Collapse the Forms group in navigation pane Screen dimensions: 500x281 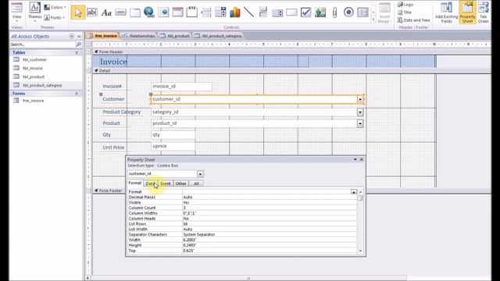[77, 94]
